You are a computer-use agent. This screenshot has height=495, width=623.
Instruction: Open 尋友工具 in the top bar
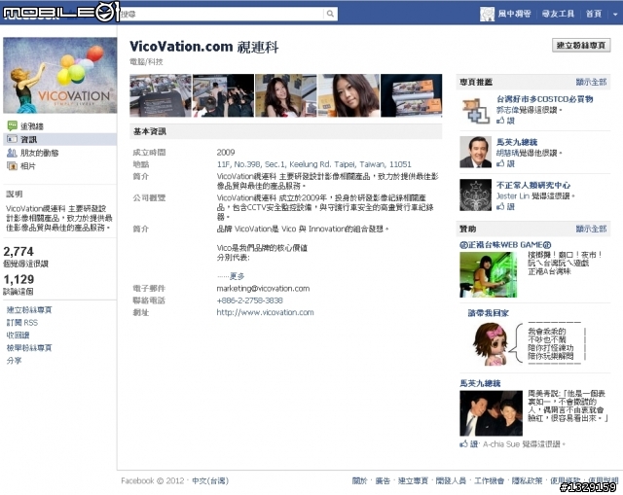558,14
